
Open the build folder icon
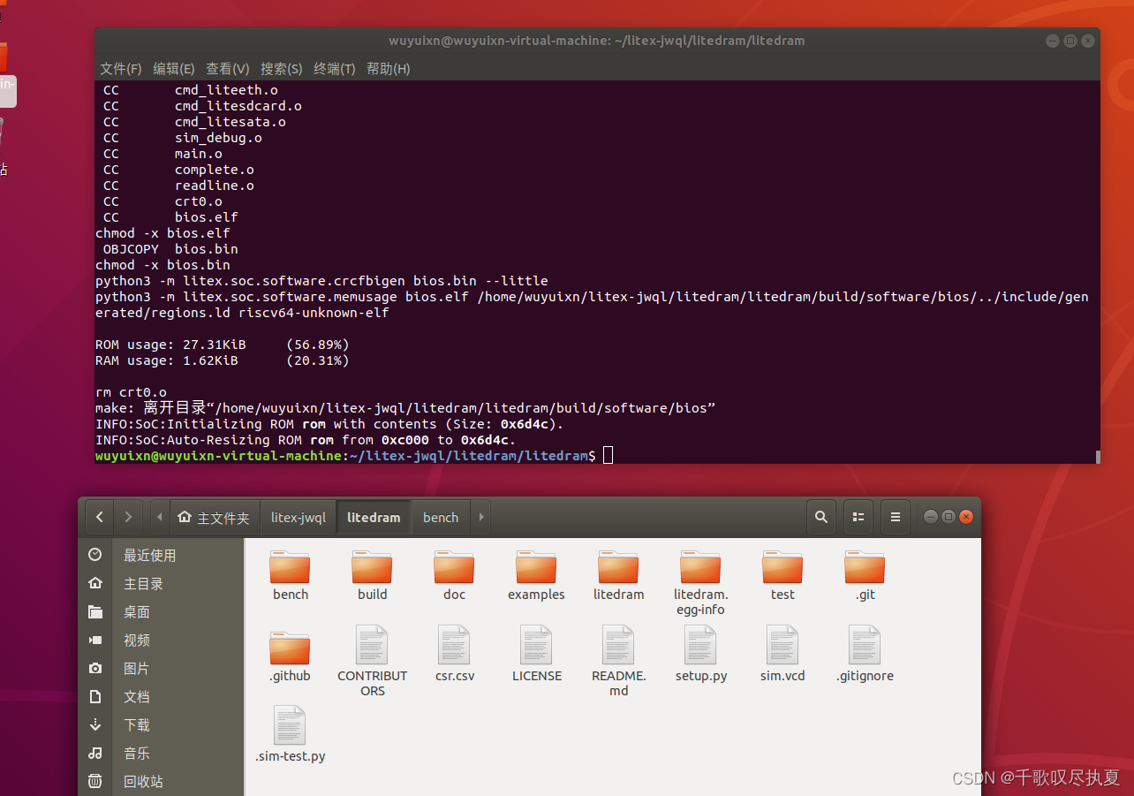click(372, 566)
